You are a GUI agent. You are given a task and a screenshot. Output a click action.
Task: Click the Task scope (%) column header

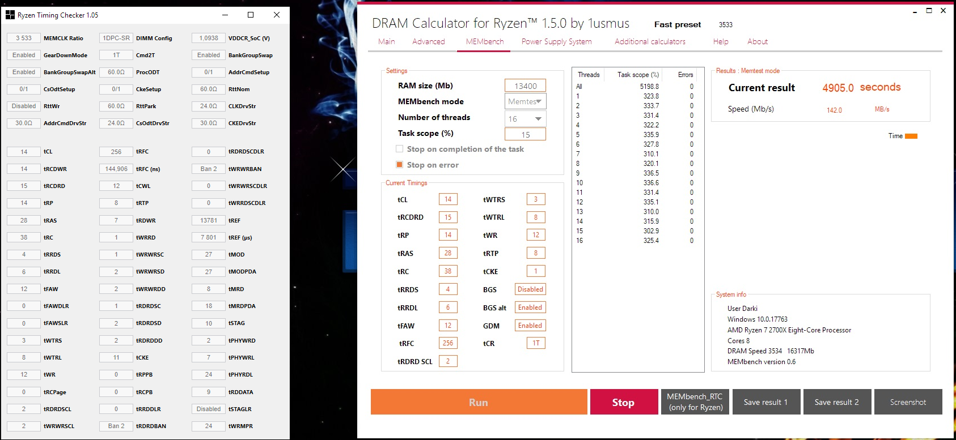[x=638, y=75]
